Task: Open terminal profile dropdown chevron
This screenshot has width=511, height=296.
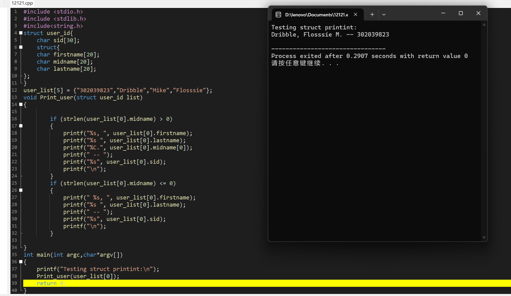Action: click(x=384, y=15)
